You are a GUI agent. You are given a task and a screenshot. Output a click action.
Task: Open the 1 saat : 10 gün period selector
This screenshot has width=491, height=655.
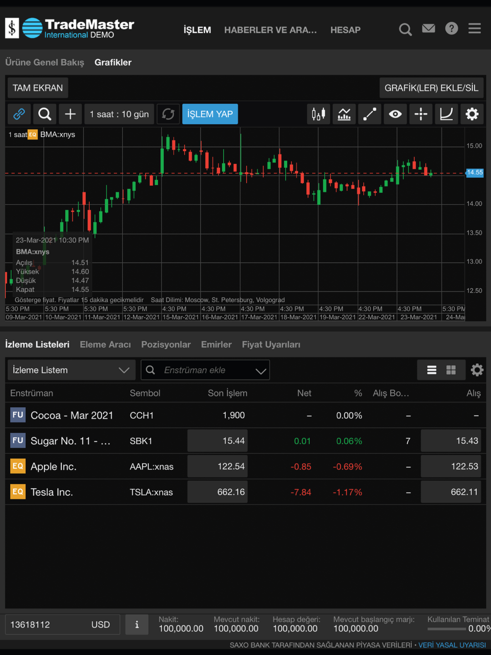click(x=119, y=114)
